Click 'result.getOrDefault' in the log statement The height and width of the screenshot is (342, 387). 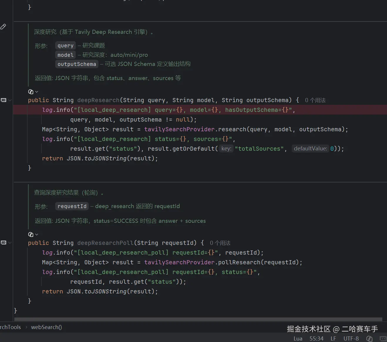tap(181, 149)
